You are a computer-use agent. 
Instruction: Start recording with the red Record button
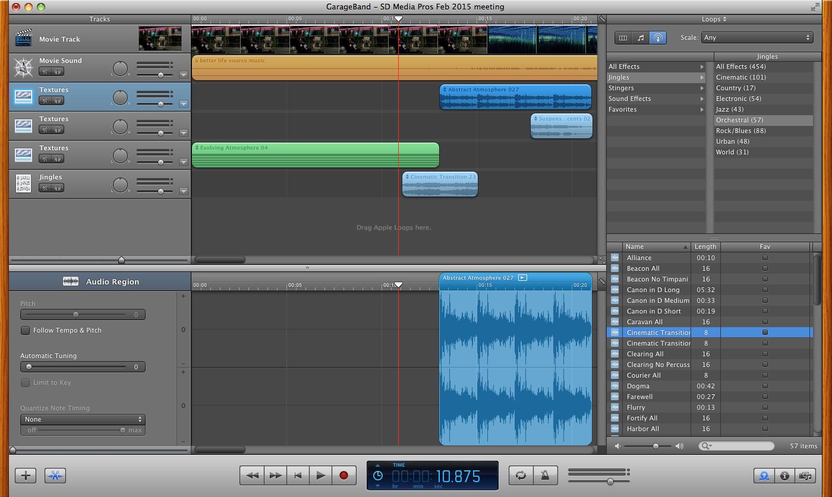(343, 476)
